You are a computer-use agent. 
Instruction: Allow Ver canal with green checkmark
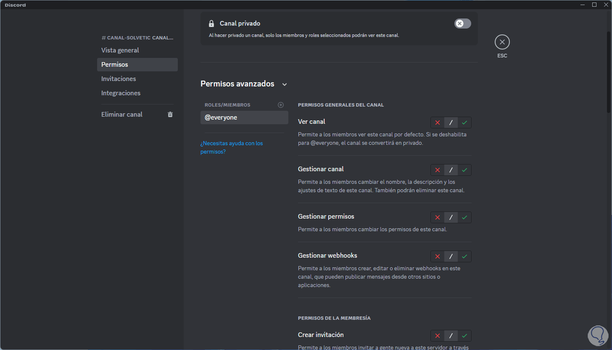[x=464, y=123]
